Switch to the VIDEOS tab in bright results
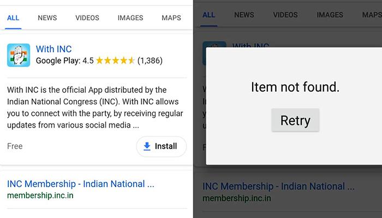The image size is (382, 218). (87, 18)
